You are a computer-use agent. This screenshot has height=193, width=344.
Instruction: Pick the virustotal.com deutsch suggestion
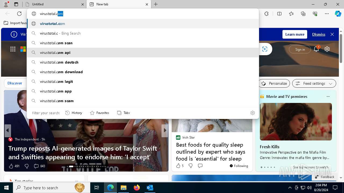[143, 62]
